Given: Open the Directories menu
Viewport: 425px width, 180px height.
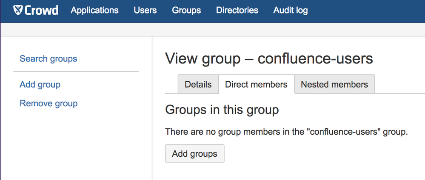Looking at the screenshot, I should click(237, 10).
